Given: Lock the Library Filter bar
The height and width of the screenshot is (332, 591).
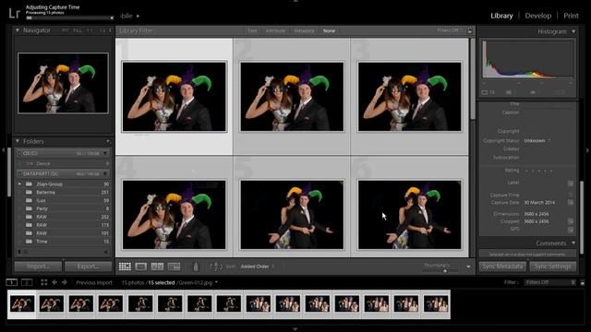Looking at the screenshot, I should (x=469, y=30).
